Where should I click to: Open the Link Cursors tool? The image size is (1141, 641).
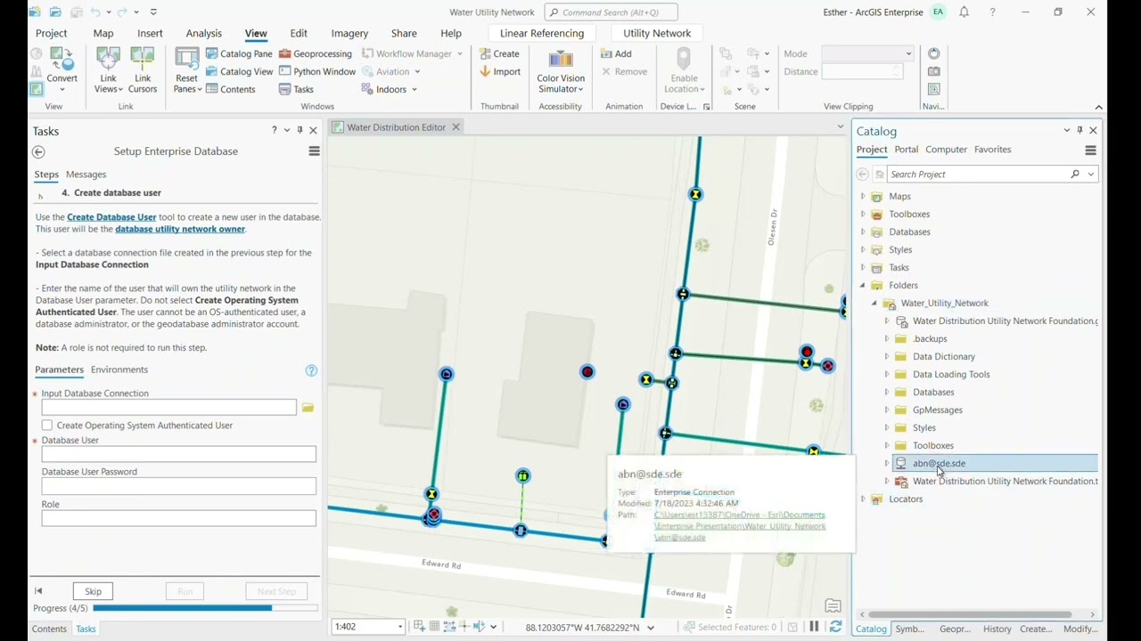pyautogui.click(x=143, y=71)
